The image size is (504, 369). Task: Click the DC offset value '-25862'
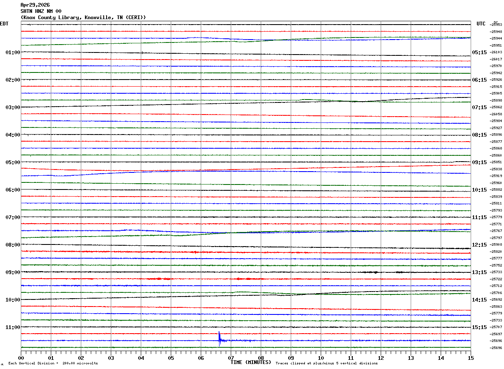496,107
